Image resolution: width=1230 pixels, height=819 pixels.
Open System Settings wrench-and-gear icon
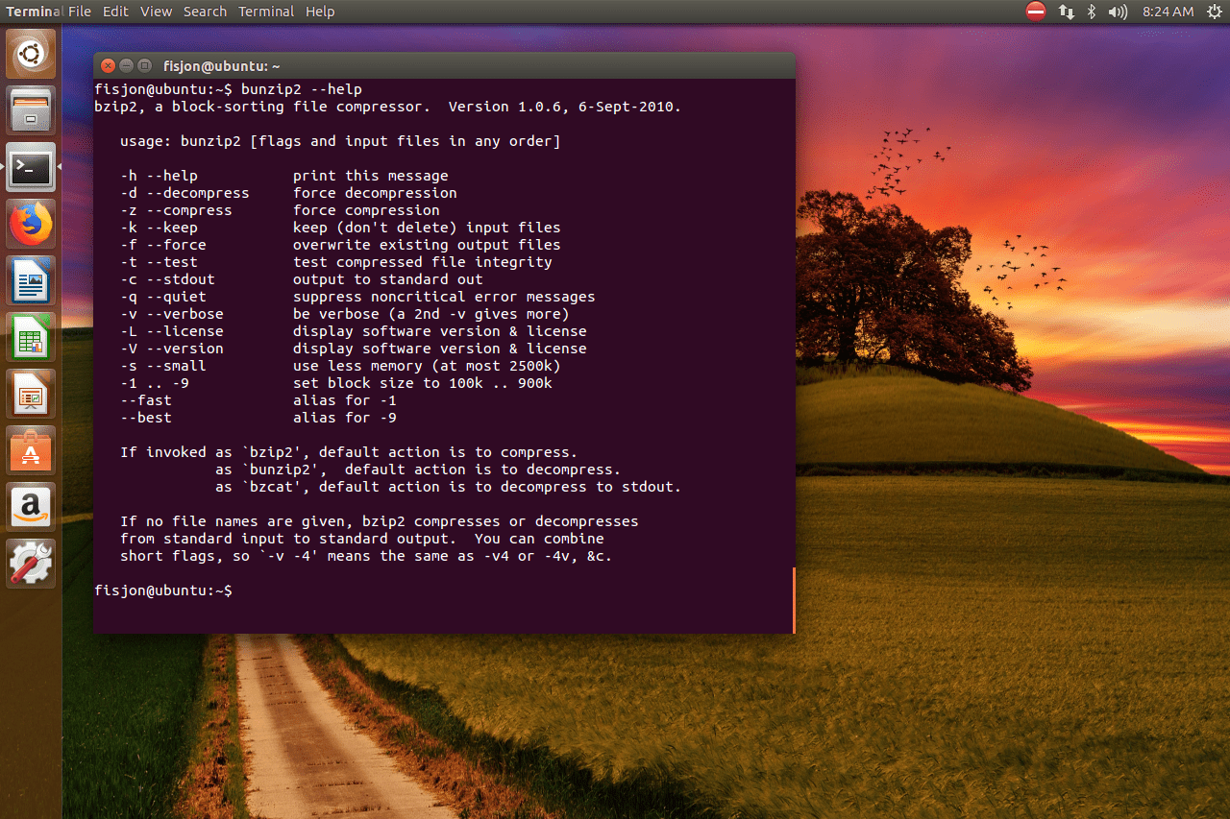[31, 564]
